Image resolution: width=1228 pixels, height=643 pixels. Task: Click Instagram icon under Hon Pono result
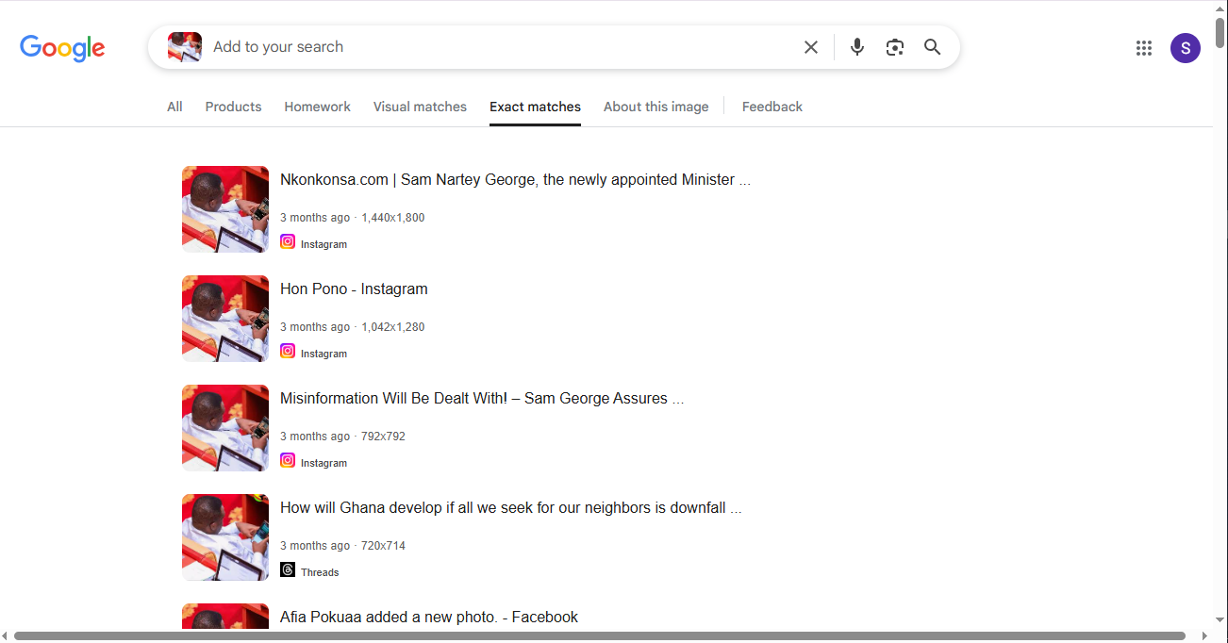click(x=288, y=352)
